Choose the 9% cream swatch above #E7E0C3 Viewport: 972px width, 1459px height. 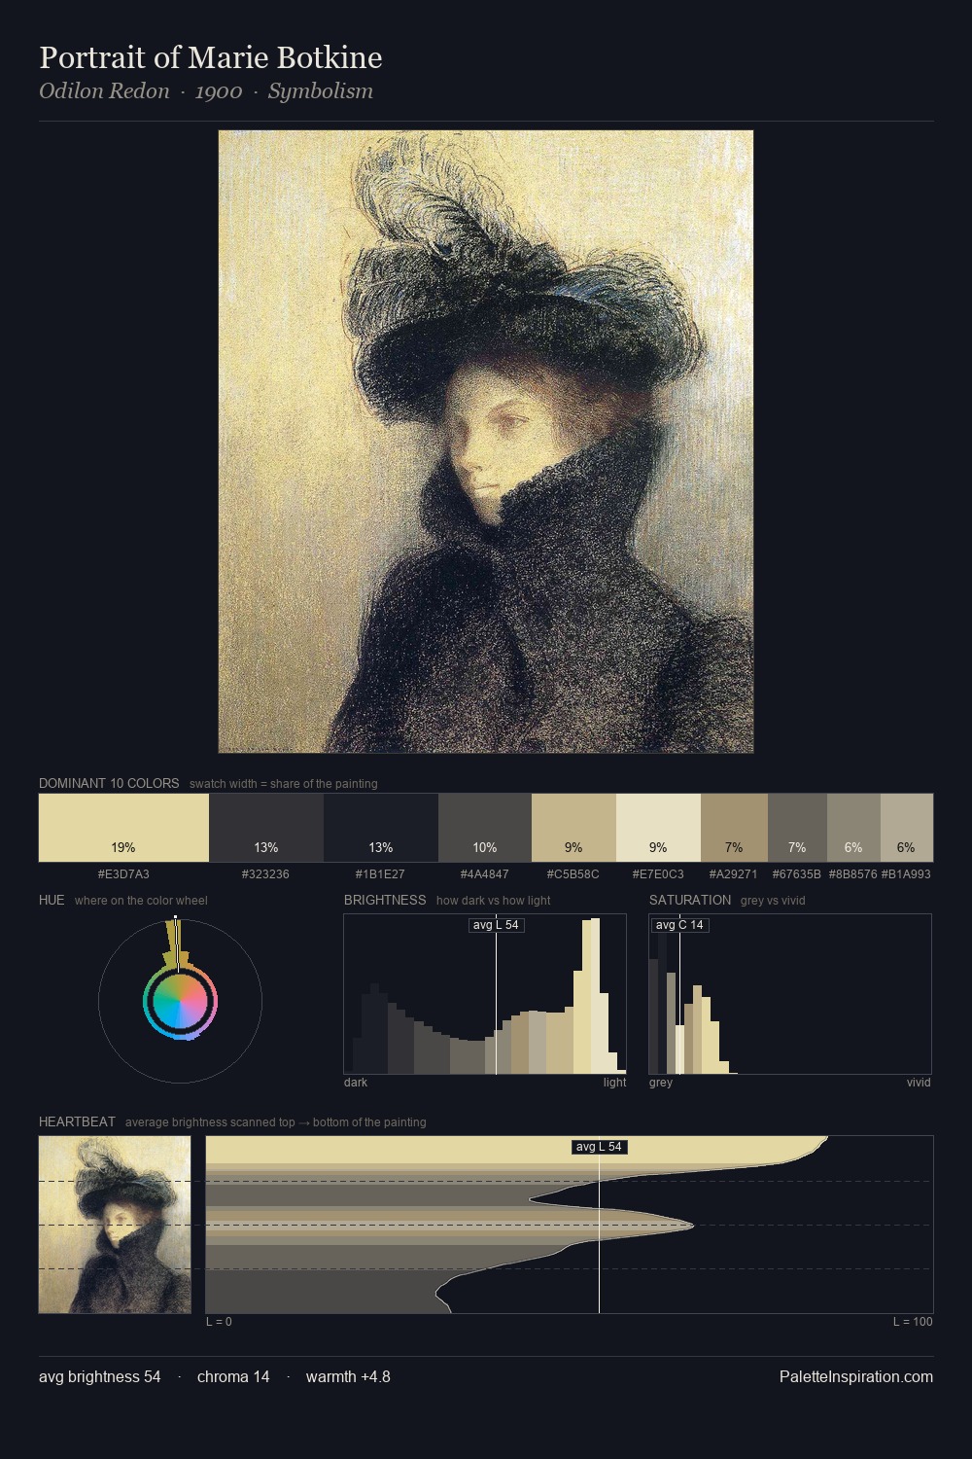click(x=658, y=828)
